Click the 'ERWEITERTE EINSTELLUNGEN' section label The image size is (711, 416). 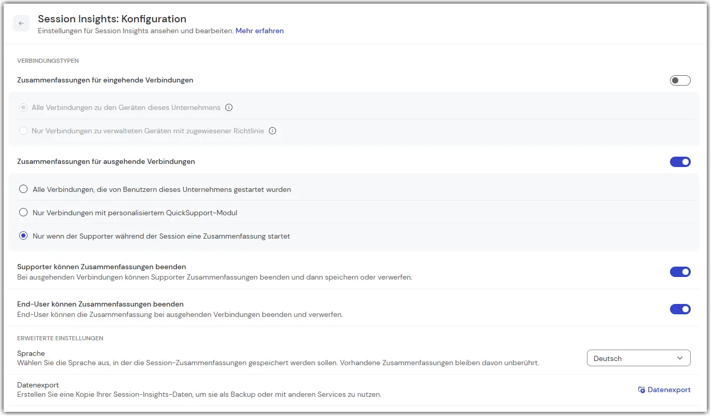click(x=60, y=339)
